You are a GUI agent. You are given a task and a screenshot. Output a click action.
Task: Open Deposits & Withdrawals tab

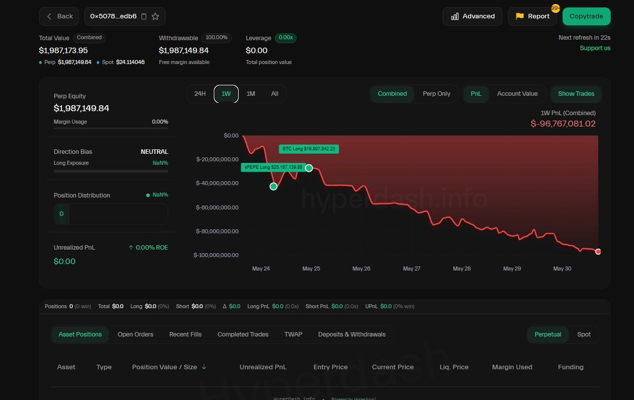tap(352, 334)
